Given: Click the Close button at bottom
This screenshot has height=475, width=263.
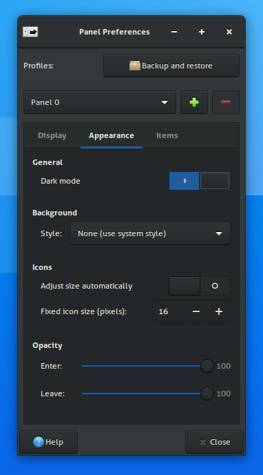Looking at the screenshot, I should click(214, 442).
